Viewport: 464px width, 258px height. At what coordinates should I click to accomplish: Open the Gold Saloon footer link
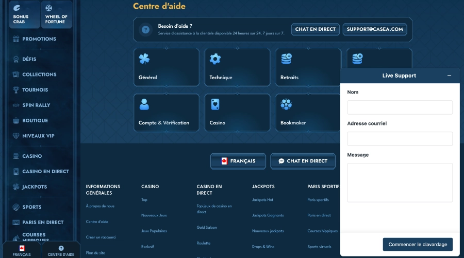point(207,227)
